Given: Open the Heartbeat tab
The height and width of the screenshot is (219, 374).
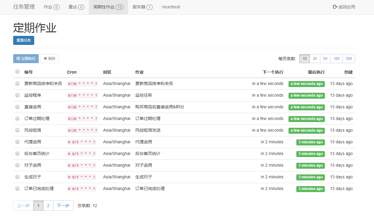Looking at the screenshot, I should point(171,7).
